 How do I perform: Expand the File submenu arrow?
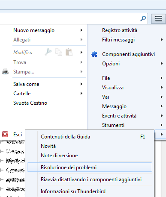coord(162,78)
